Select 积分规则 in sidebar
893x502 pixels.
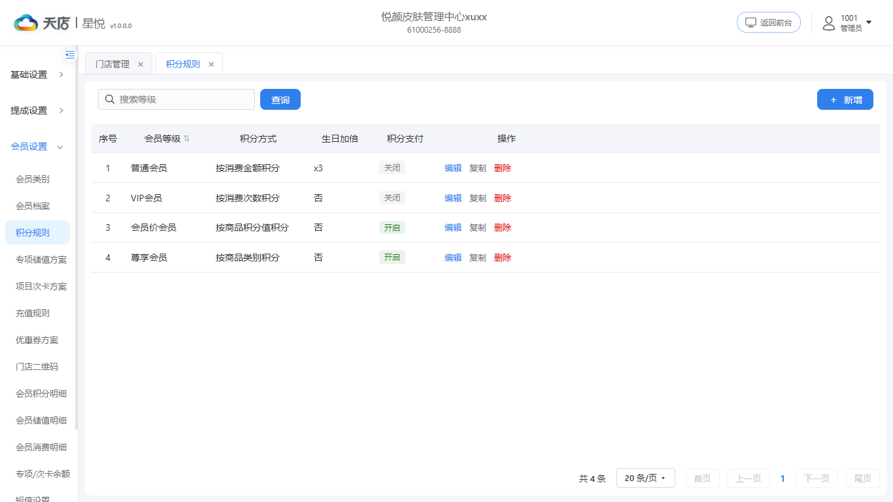click(x=37, y=233)
